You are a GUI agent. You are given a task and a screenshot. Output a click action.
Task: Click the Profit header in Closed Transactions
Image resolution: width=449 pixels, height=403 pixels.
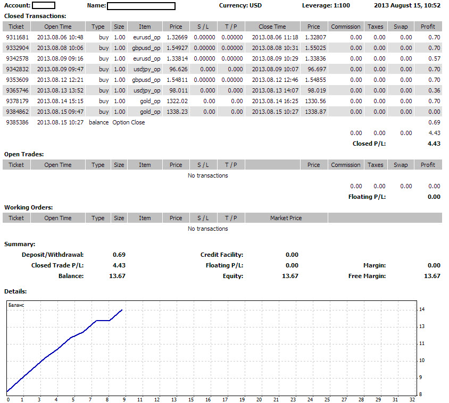(x=428, y=27)
